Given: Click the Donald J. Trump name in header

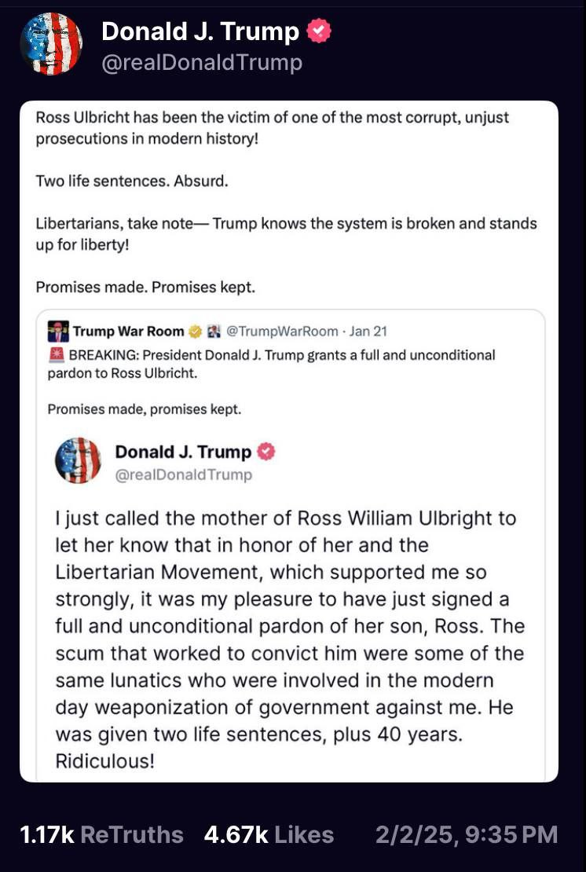Looking at the screenshot, I should [201, 31].
